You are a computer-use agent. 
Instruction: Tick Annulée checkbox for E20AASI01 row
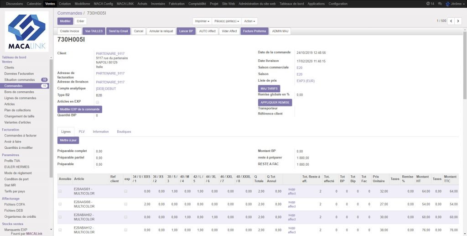pos(60,191)
